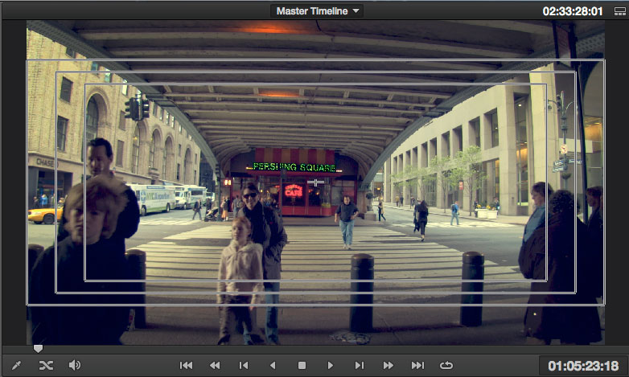
Task: Click the shuffle crossed-arrows icon
Action: click(x=45, y=365)
